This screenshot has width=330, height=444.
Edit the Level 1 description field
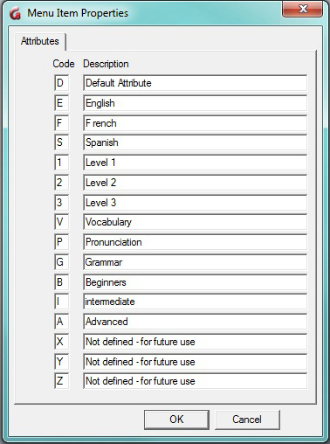tap(195, 163)
